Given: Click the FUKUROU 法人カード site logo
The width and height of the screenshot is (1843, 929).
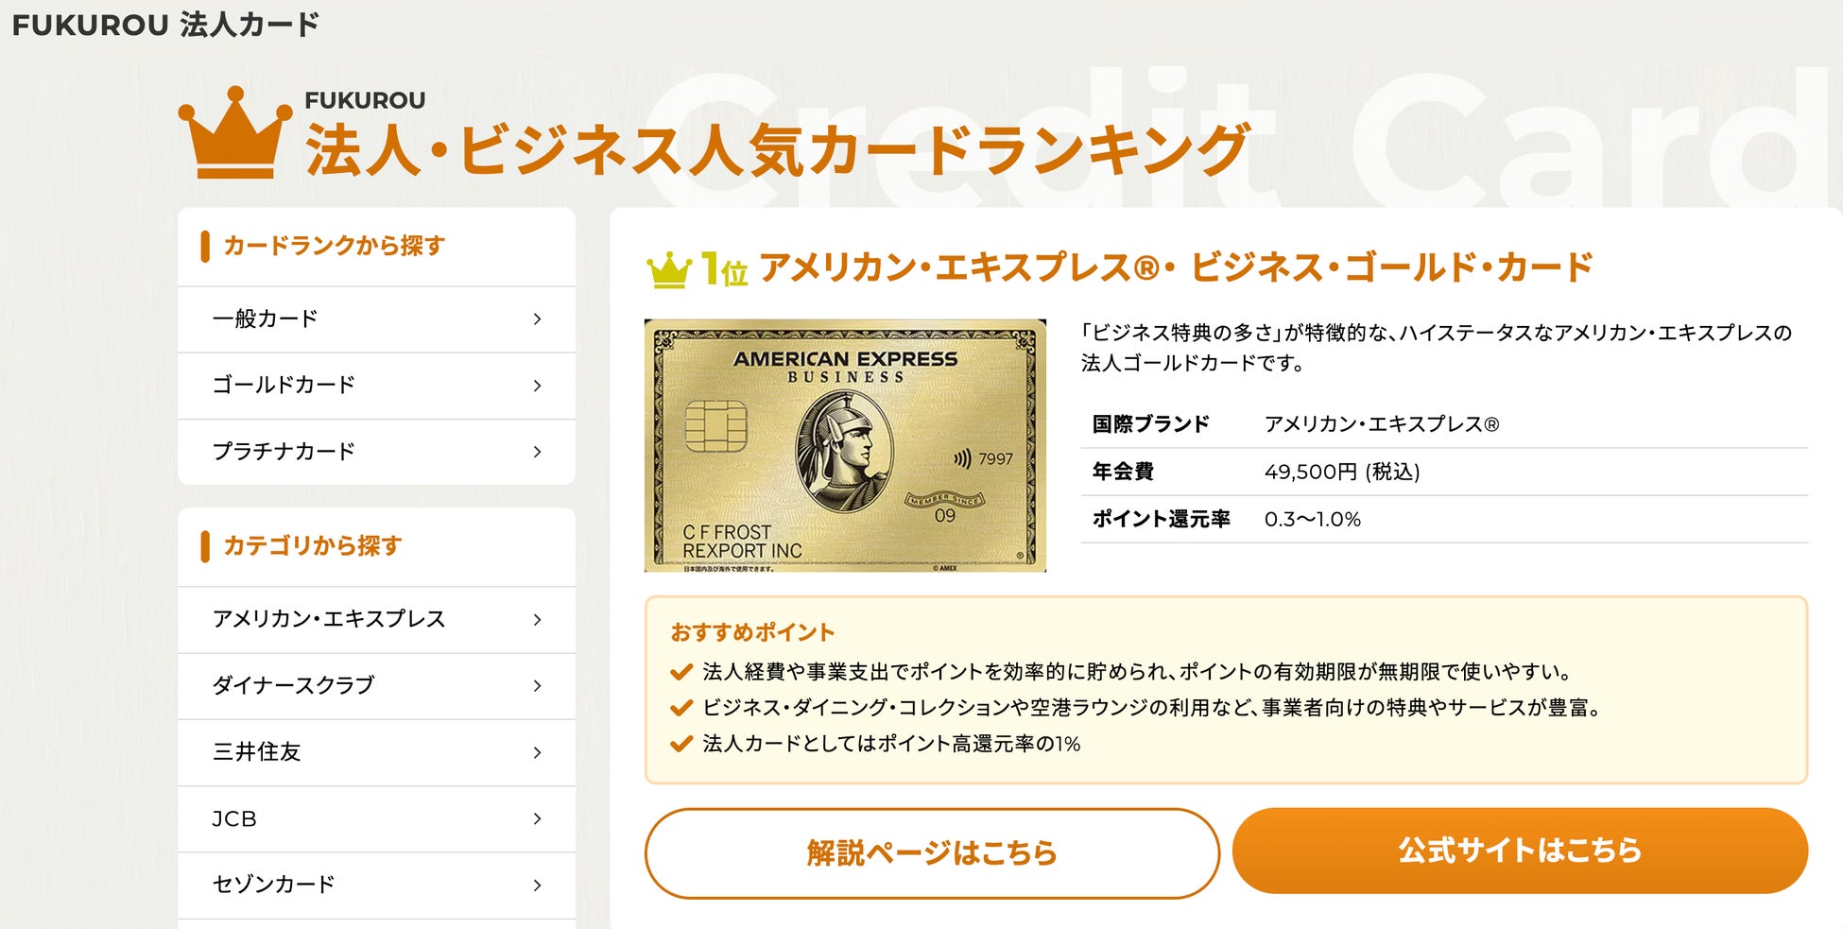Looking at the screenshot, I should click(166, 25).
